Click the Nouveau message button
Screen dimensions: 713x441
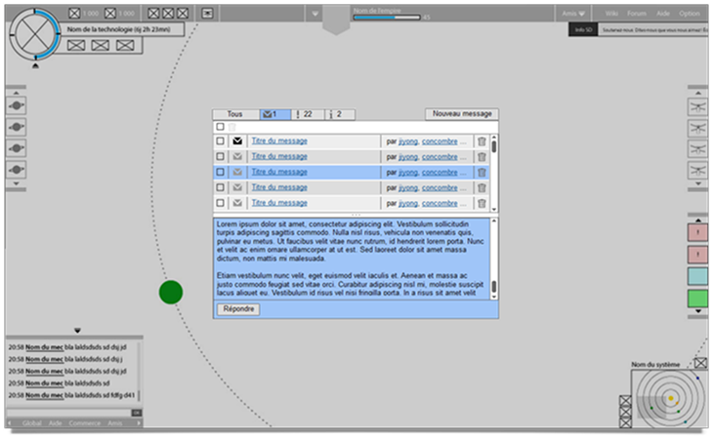click(x=461, y=114)
